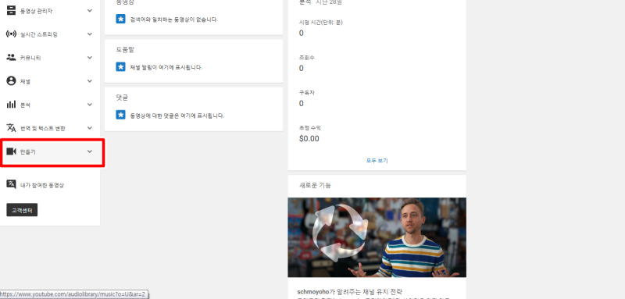Click the 채널 account icon
The width and height of the screenshot is (625, 299).
(11, 81)
